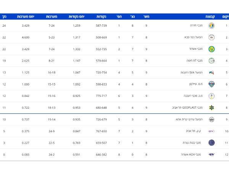Open the מכבי AOV אשדוד logo
229x171 pixels.
click(211, 155)
